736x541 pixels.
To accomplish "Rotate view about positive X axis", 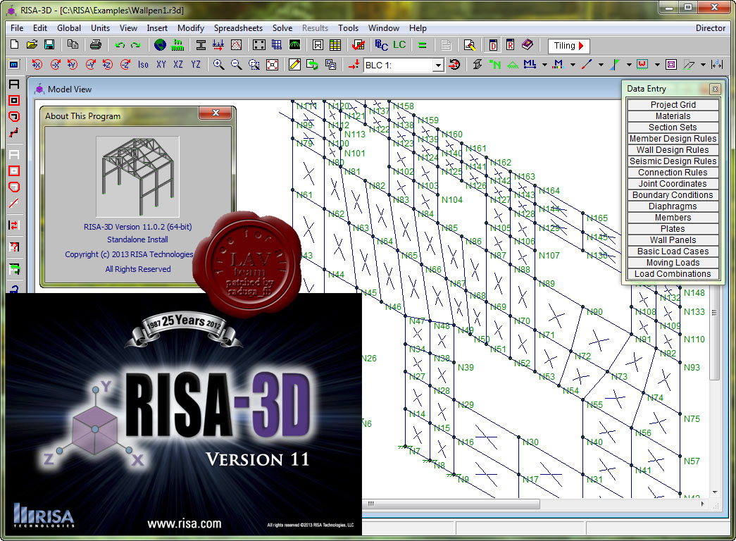I will pyautogui.click(x=37, y=64).
